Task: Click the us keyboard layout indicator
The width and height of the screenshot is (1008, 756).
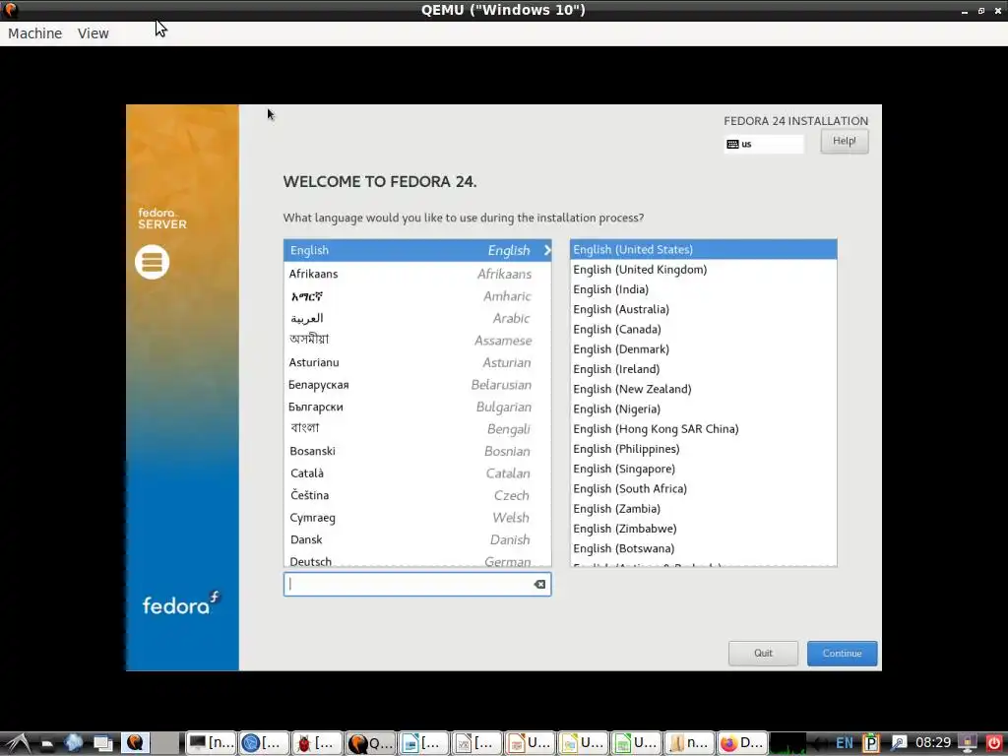Action: point(763,144)
